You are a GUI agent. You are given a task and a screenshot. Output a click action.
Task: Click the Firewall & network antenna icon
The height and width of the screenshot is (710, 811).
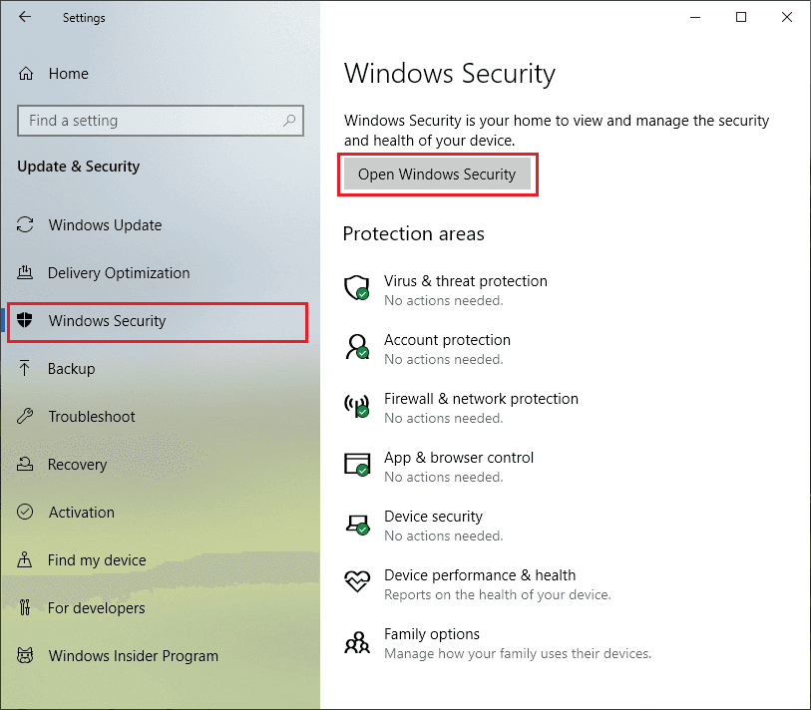357,406
